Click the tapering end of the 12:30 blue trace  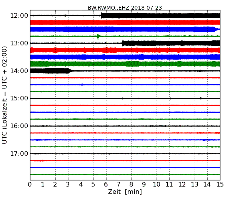(217, 29)
